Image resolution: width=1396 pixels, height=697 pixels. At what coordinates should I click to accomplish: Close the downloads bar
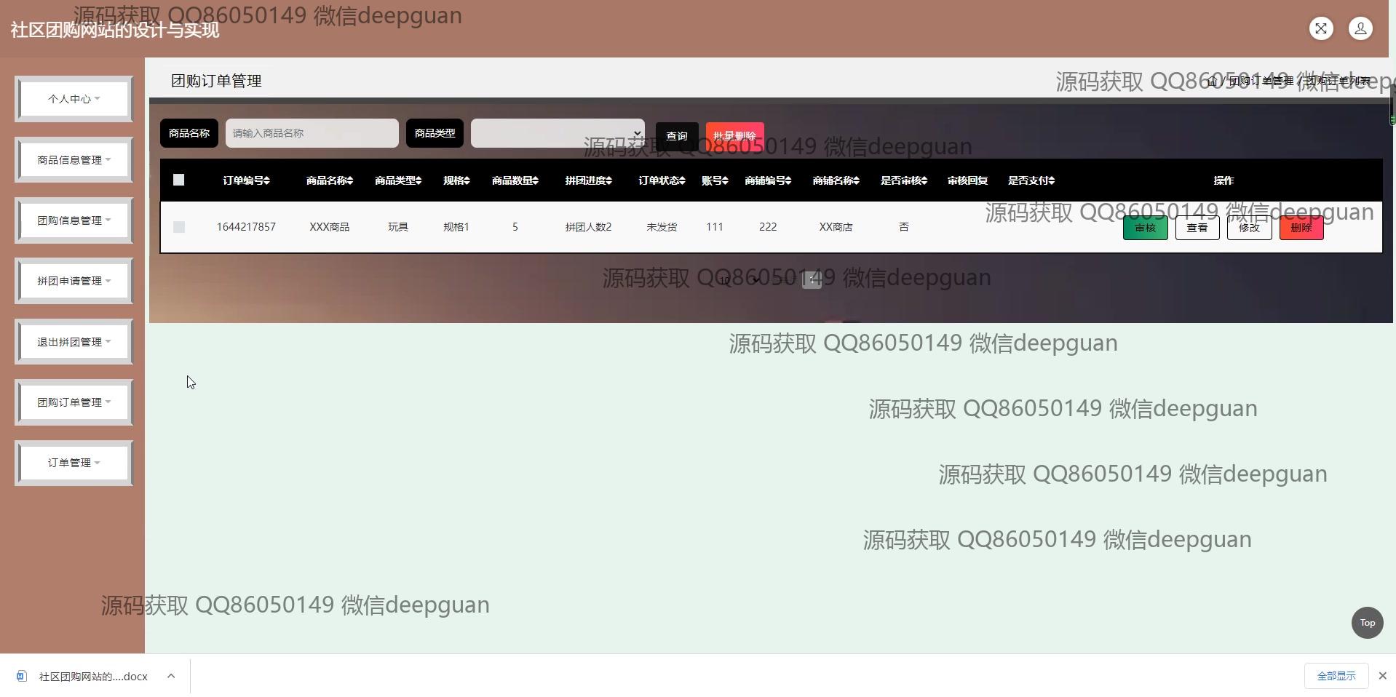pos(1382,676)
